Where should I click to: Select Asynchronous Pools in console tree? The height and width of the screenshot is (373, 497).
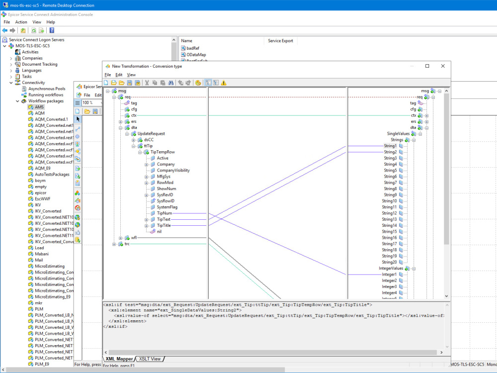[47, 89]
